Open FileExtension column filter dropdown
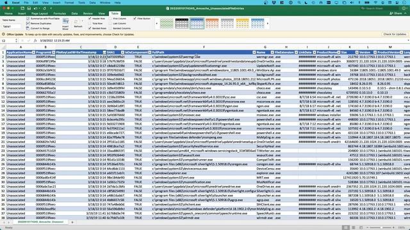Image resolution: width=410 pixels, height=230 pixels. click(296, 52)
